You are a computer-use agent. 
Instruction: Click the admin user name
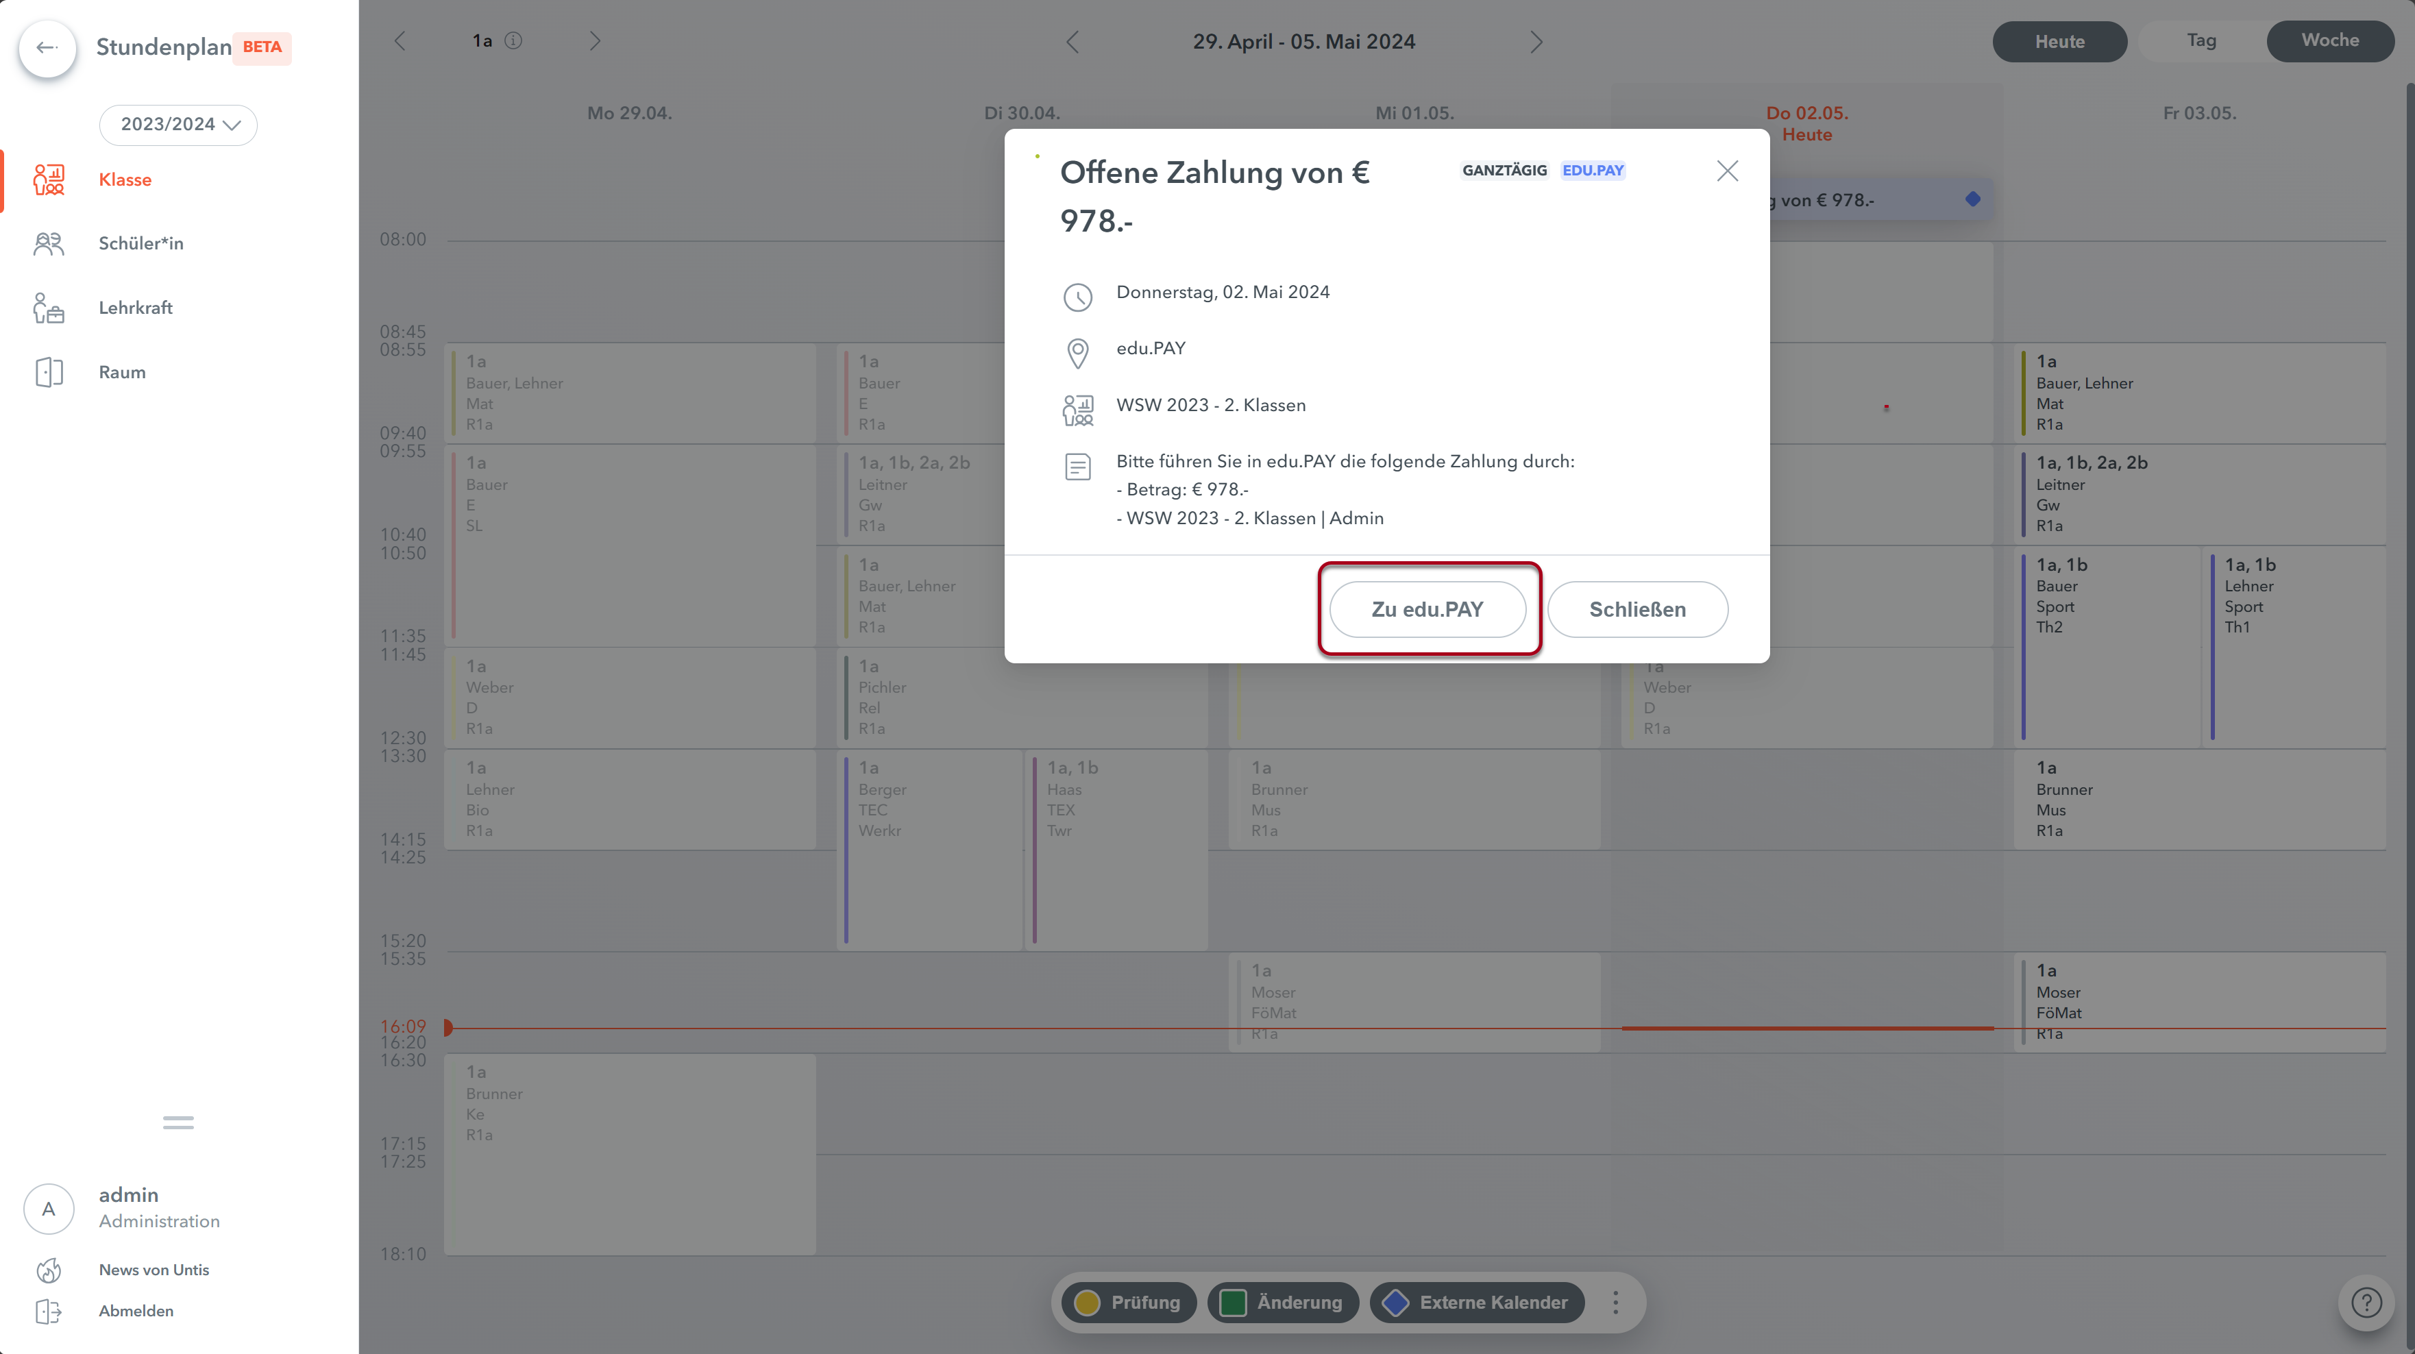tap(128, 1194)
